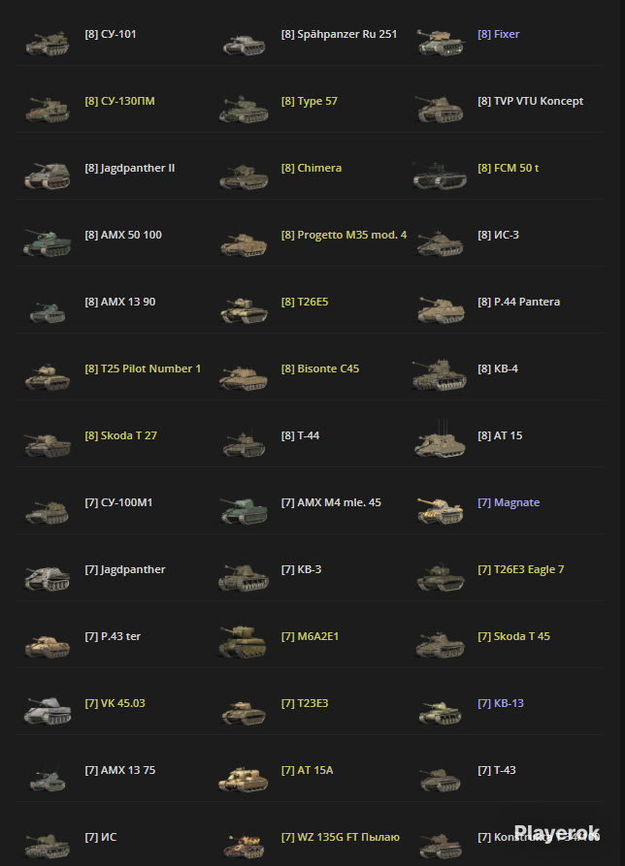
Task: Click the "[8] Fixer" purple label
Action: pyautogui.click(x=499, y=34)
